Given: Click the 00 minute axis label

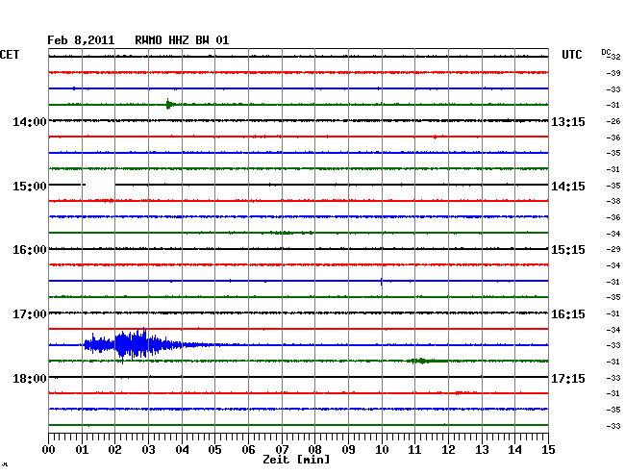Looking at the screenshot, I should 49,450.
